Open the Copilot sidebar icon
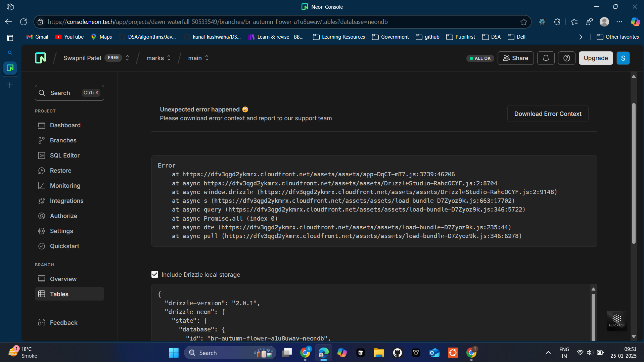The width and height of the screenshot is (644, 362). [635, 22]
